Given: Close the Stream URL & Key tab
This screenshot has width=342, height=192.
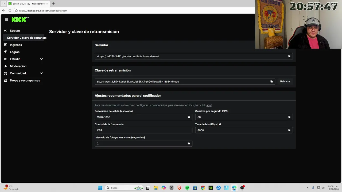Looking at the screenshot, I should point(47,4).
